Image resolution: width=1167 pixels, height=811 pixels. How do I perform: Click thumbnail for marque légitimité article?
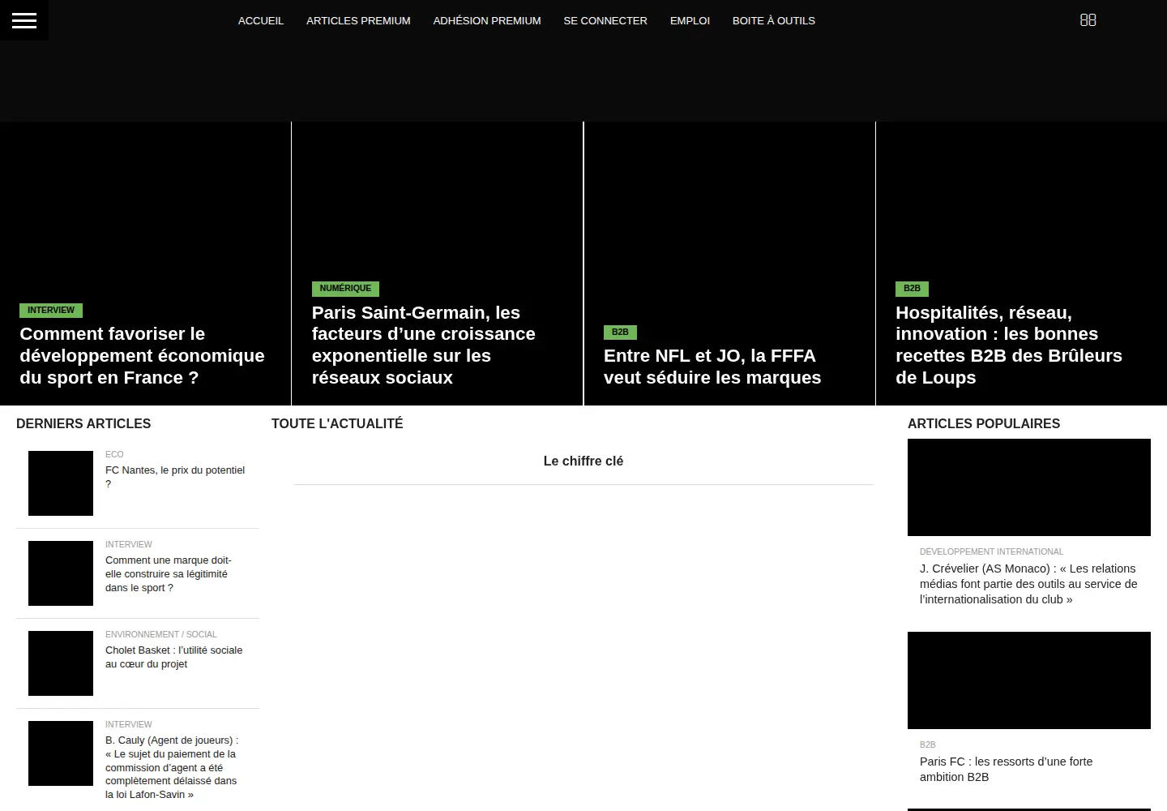pos(61,573)
